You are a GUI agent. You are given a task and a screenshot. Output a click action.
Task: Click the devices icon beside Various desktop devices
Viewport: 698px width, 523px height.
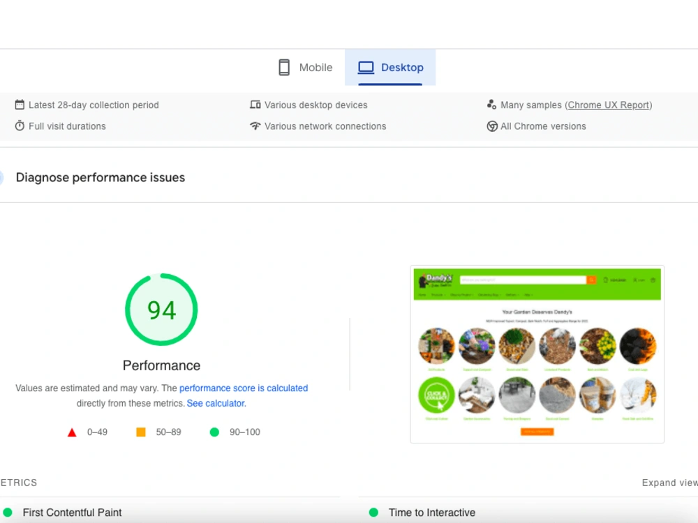click(x=255, y=105)
